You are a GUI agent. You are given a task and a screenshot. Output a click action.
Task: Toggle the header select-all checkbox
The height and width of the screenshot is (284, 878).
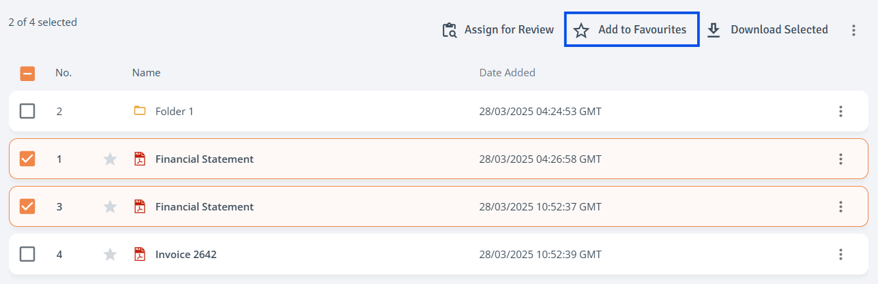[x=27, y=74]
